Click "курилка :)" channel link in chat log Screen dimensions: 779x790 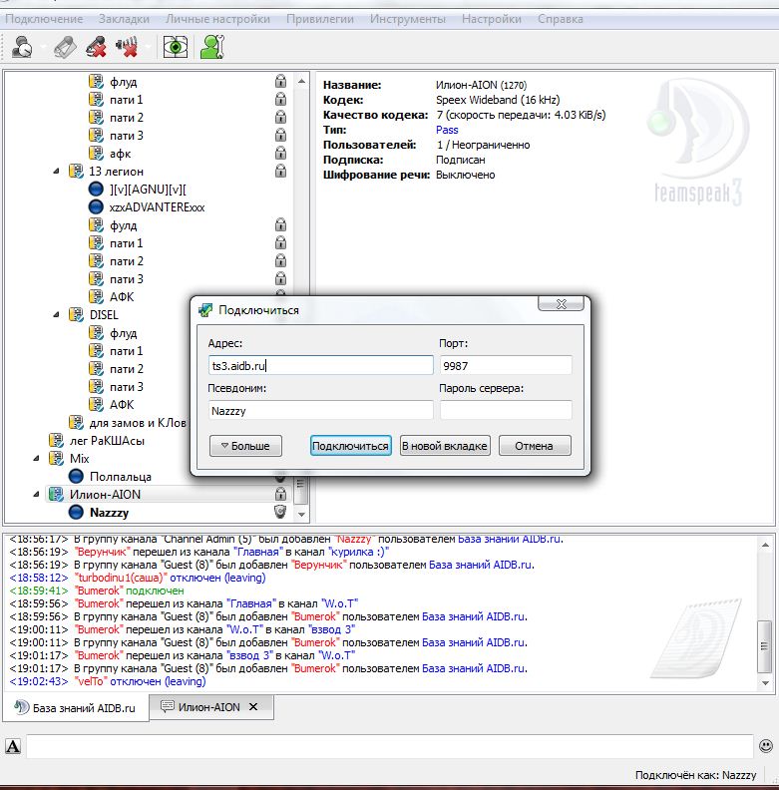(358, 552)
